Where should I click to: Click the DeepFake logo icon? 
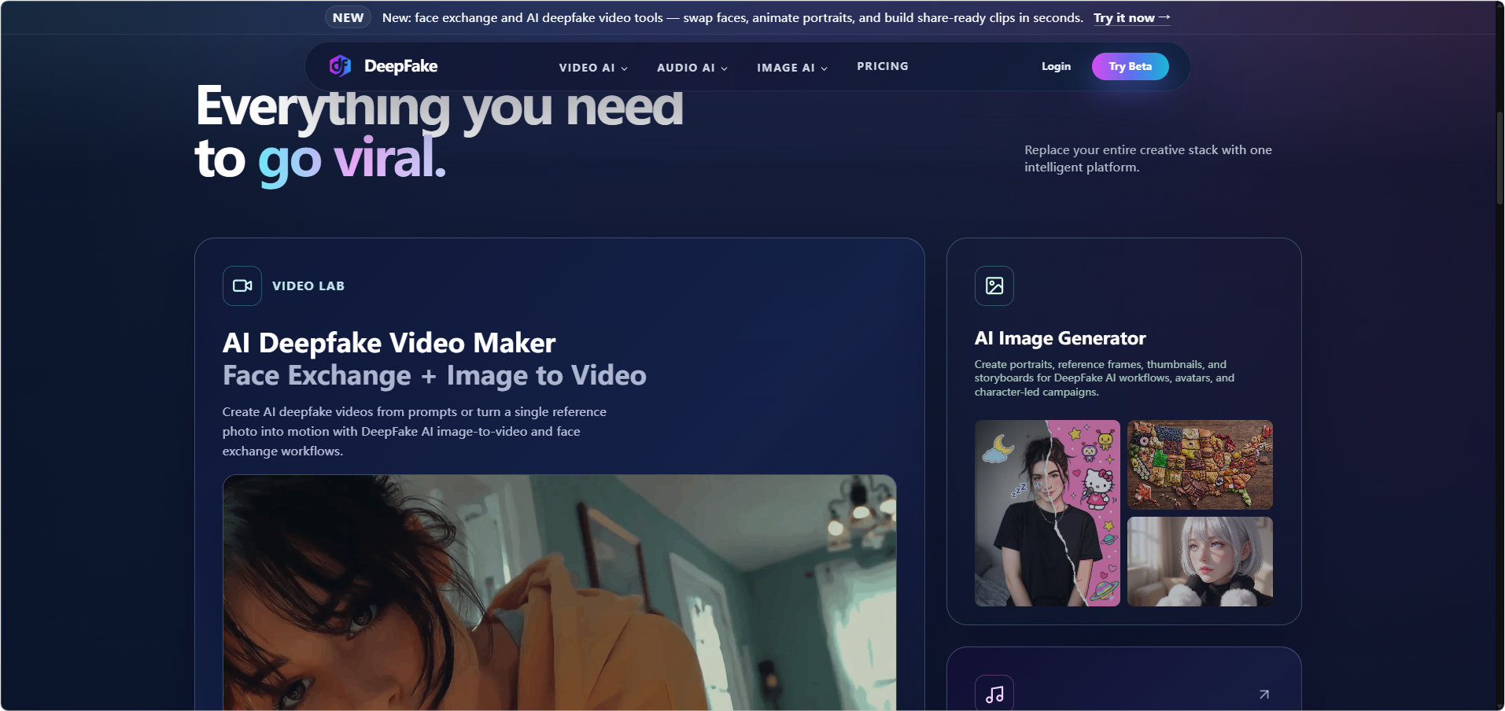(x=340, y=66)
